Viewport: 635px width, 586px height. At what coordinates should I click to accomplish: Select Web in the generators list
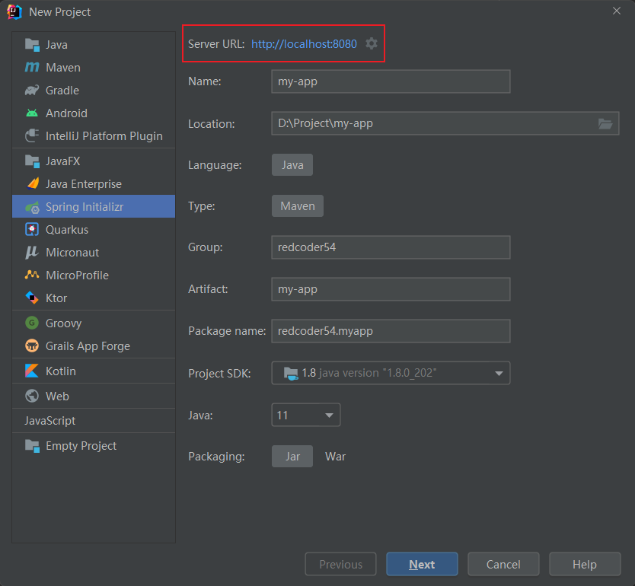[x=94, y=396]
